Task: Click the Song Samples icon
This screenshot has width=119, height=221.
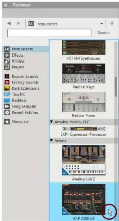Action: click(7, 106)
